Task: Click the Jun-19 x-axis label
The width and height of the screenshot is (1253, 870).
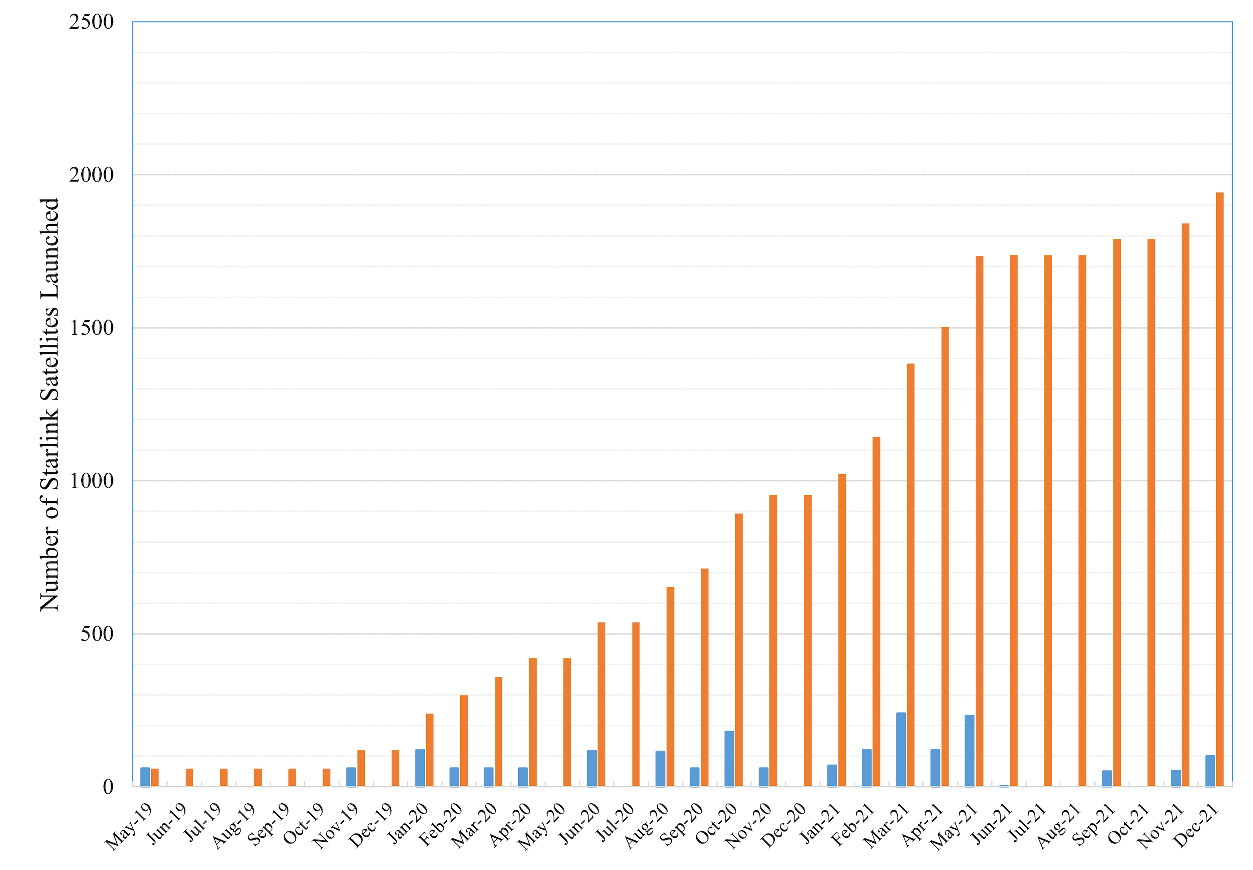Action: (x=167, y=824)
